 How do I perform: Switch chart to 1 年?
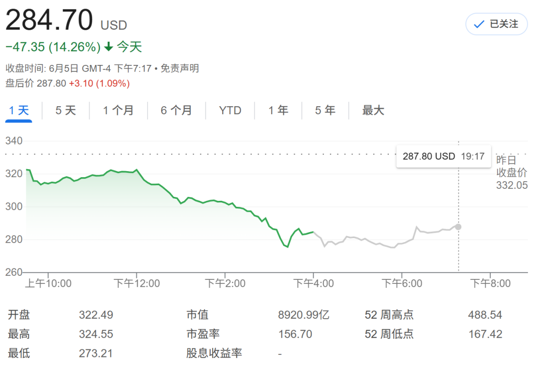[x=278, y=111]
